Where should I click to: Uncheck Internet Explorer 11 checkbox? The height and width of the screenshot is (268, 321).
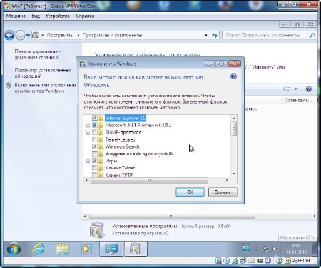click(x=94, y=118)
